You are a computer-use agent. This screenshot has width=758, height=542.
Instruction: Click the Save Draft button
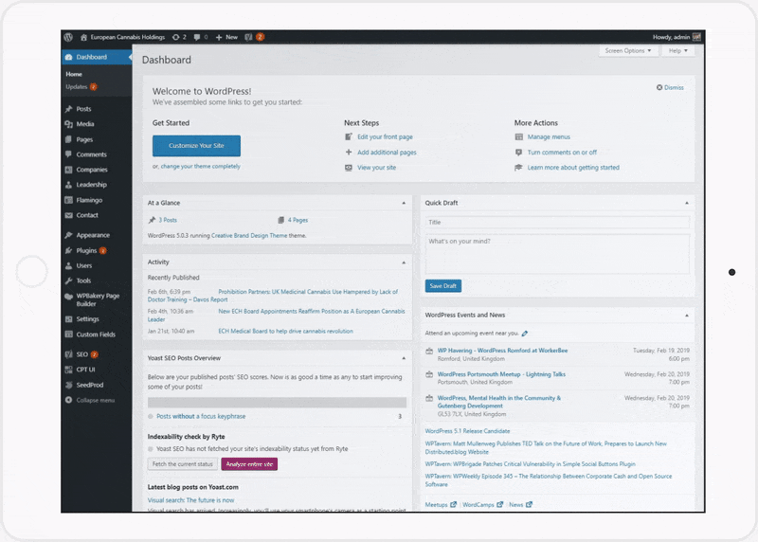(x=443, y=286)
